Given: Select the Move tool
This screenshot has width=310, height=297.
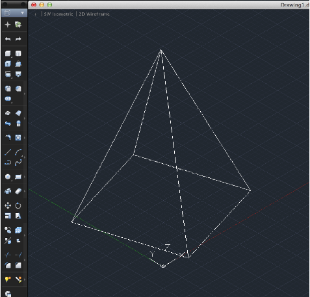Looking at the screenshot, I should tap(8, 205).
